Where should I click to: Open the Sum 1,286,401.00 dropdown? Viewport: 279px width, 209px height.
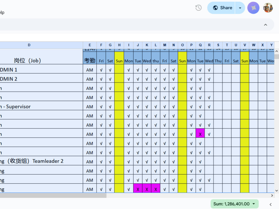[235, 204]
